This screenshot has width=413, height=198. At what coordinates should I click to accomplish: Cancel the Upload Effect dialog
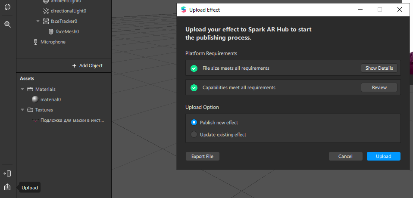(345, 156)
